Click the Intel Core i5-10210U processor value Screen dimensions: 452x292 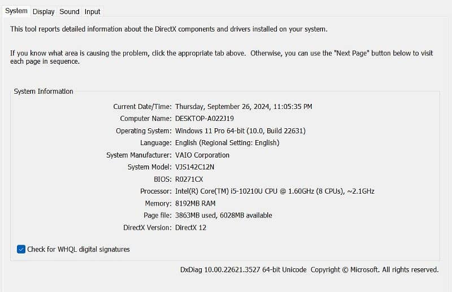coord(275,191)
